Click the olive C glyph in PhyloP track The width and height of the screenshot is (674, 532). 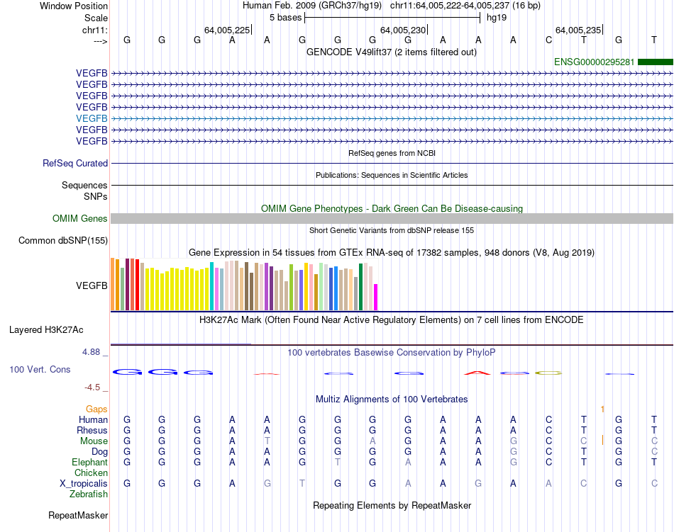click(548, 373)
